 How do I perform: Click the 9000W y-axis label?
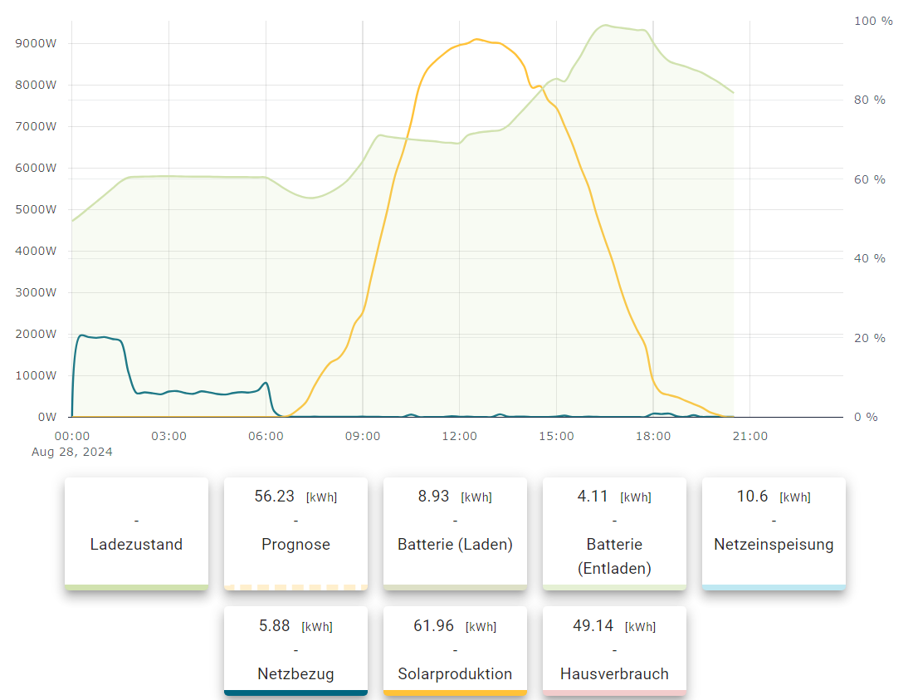pyautogui.click(x=36, y=44)
